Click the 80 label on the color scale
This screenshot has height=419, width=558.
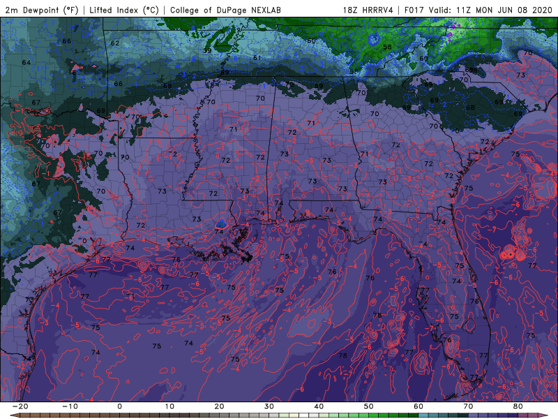click(518, 406)
